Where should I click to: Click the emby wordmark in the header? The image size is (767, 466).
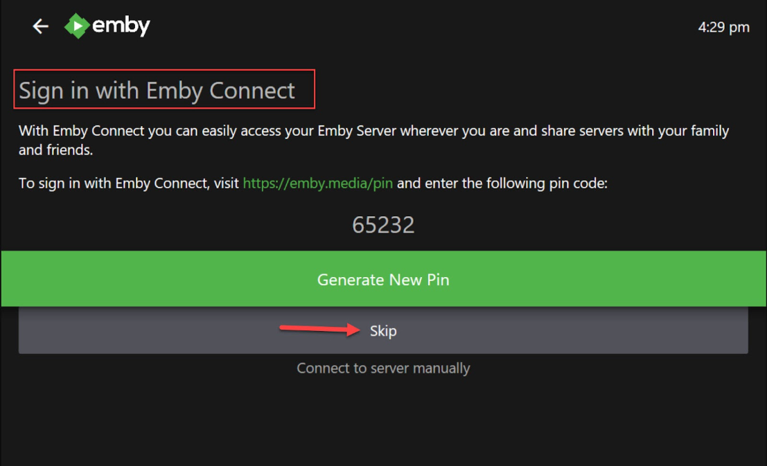click(121, 26)
